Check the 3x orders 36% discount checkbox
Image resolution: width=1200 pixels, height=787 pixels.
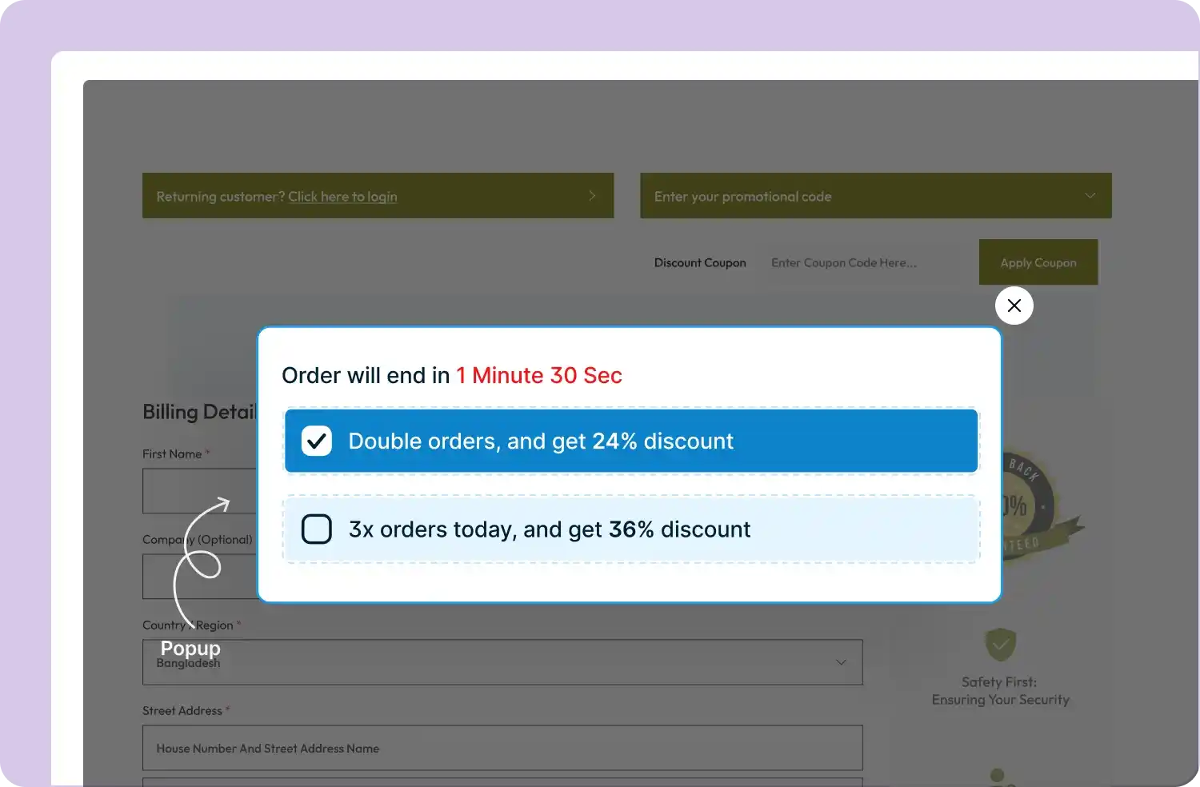[x=317, y=529]
